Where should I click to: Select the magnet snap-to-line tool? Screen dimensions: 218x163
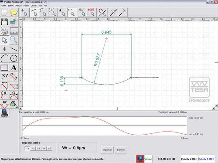[x=102, y=12]
